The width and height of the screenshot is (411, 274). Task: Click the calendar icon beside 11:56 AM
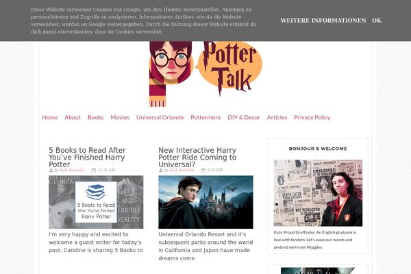94,170
